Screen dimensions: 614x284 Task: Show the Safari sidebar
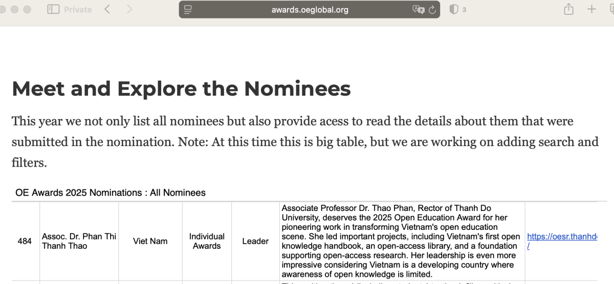coord(53,9)
